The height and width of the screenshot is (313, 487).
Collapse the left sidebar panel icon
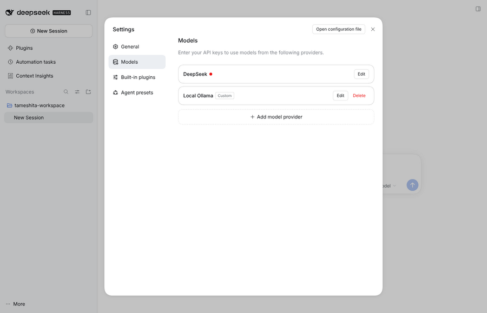88,12
